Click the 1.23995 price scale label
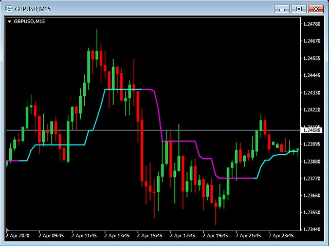 pyautogui.click(x=312, y=145)
